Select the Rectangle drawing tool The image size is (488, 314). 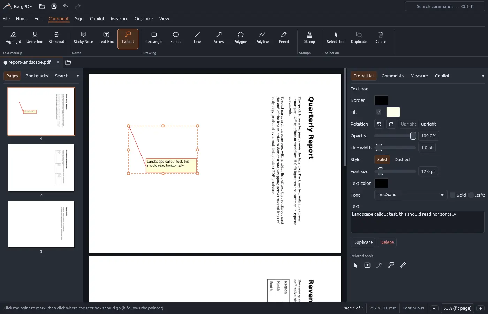coord(154,38)
